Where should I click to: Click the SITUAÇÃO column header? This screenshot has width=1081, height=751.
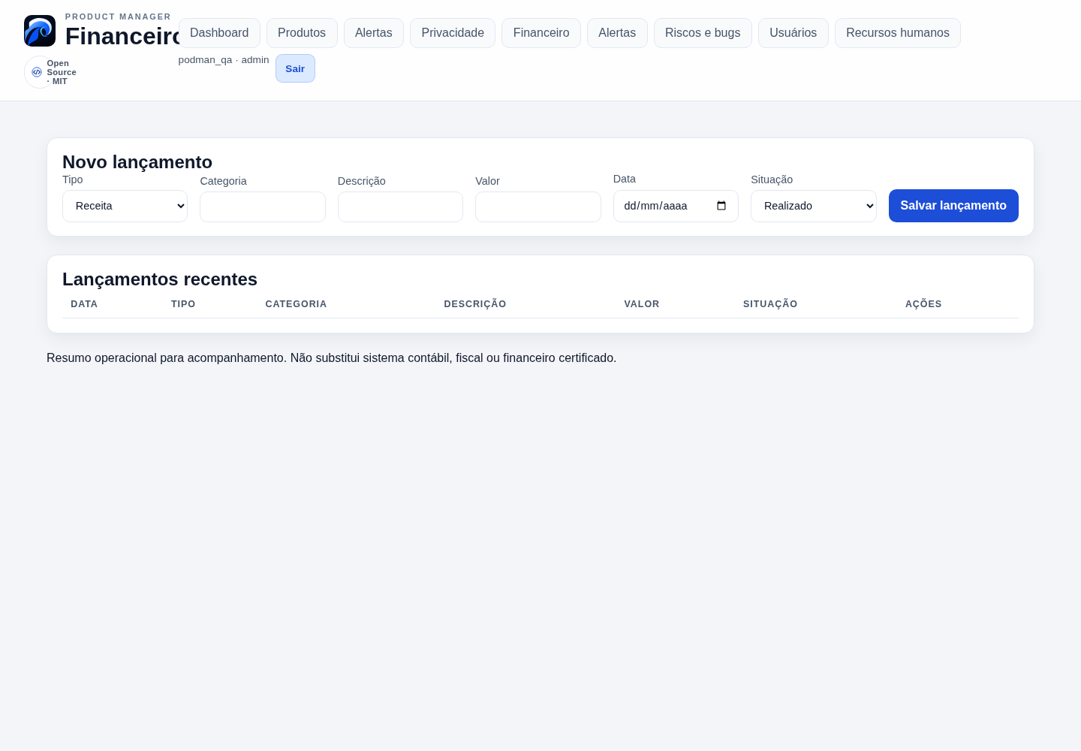770,304
